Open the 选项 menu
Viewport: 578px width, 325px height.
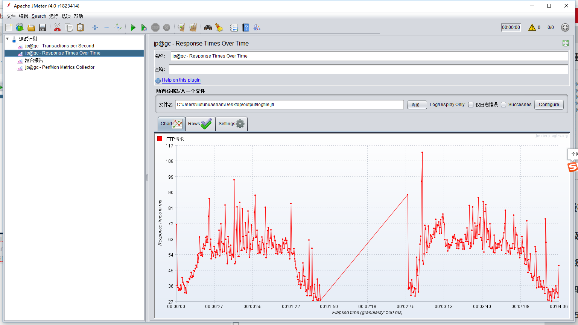click(x=66, y=16)
